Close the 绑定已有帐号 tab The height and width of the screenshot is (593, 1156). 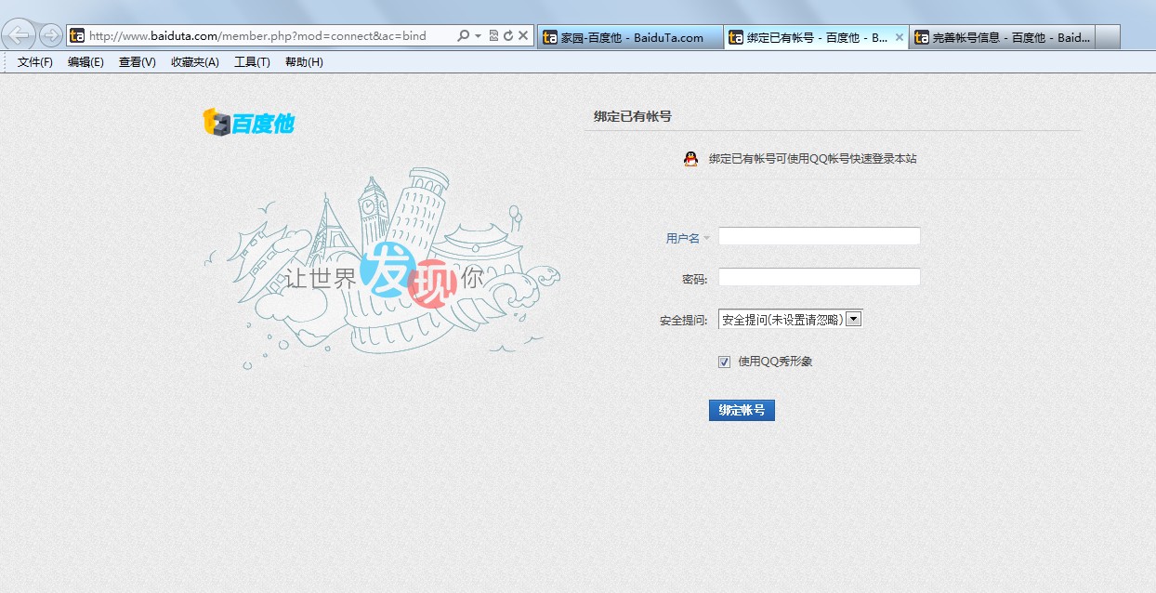[x=899, y=37]
